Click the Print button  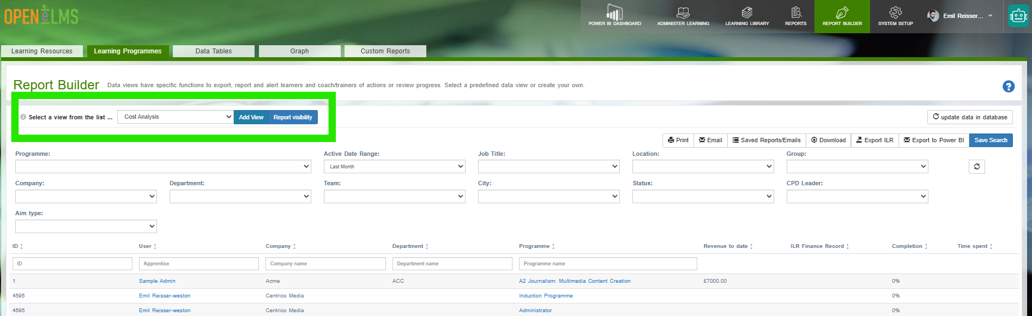click(678, 141)
